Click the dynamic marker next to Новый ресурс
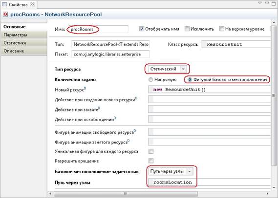This screenshot has height=198, width=278. pyautogui.click(x=85, y=88)
